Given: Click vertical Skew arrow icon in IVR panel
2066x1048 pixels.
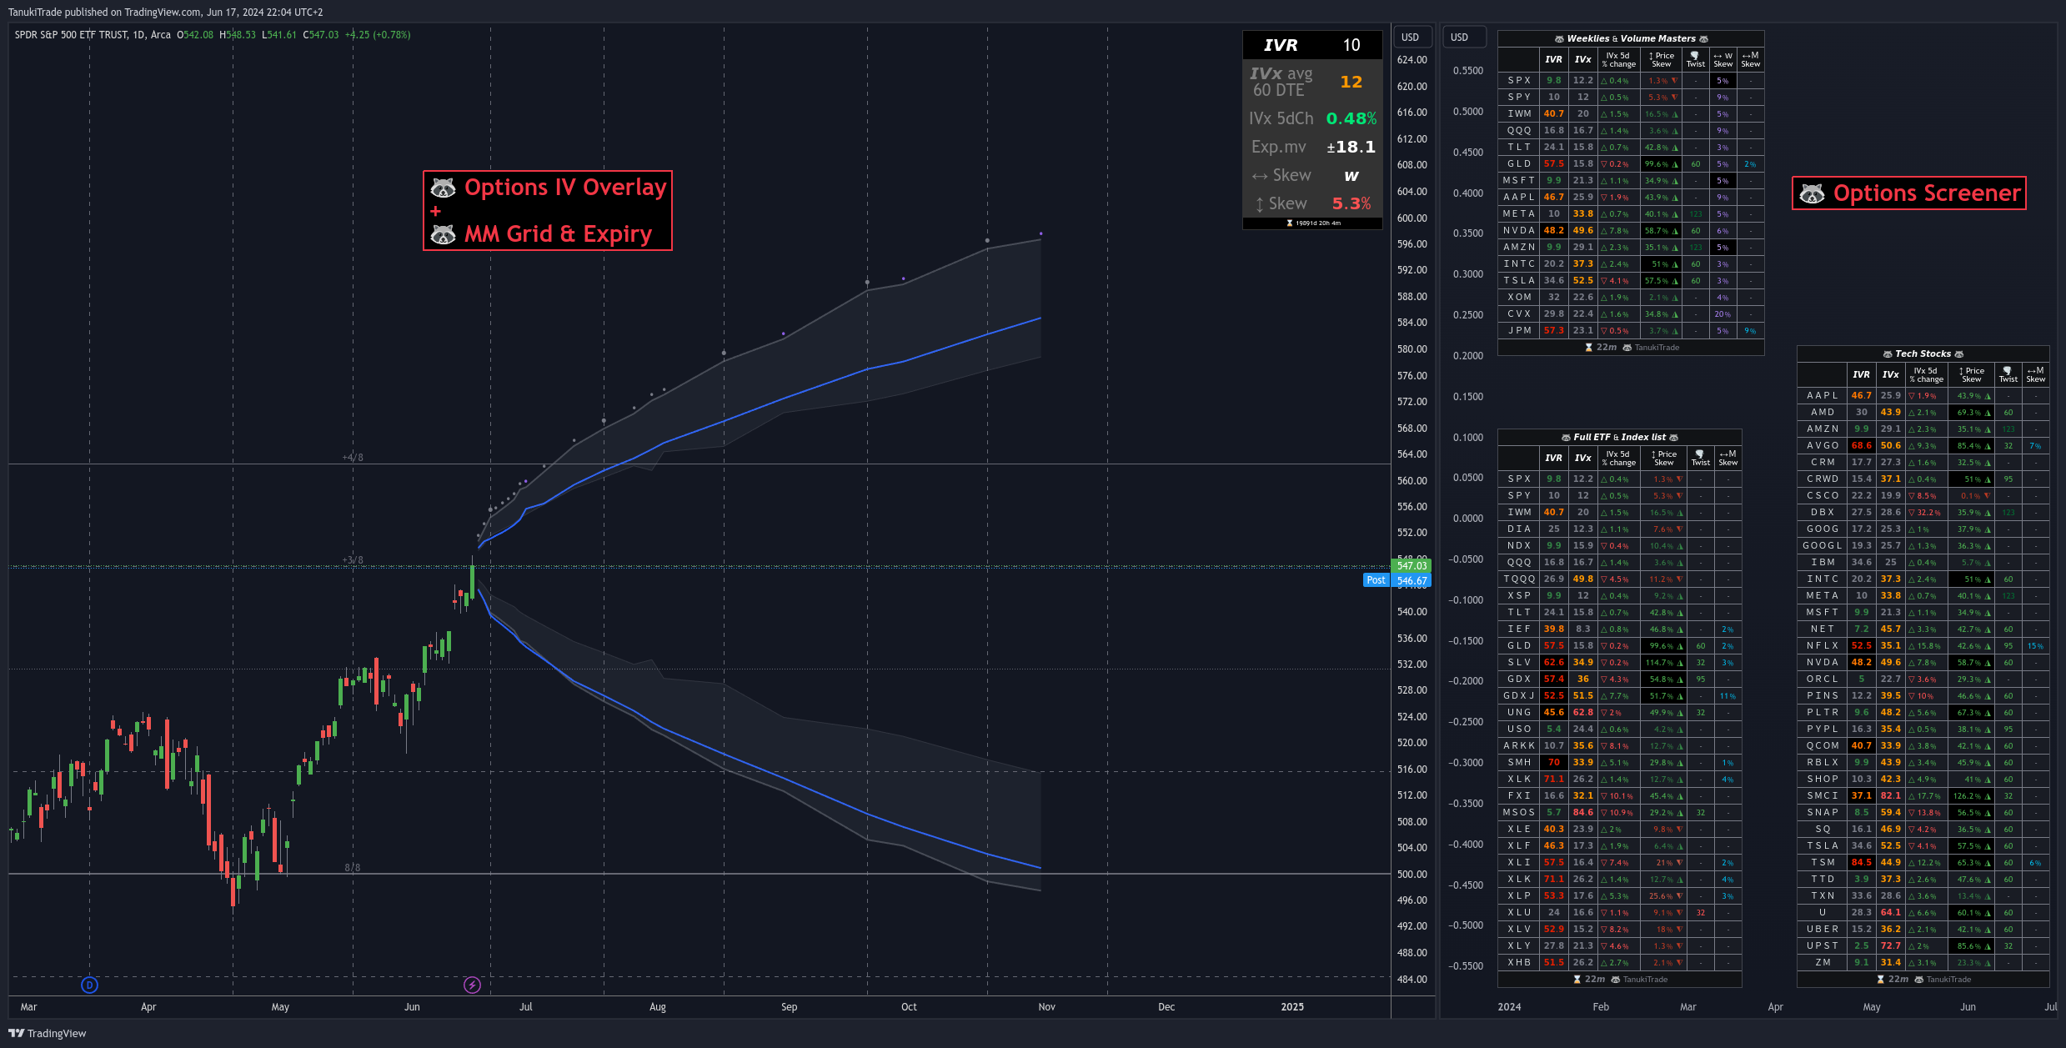Looking at the screenshot, I should [1259, 204].
